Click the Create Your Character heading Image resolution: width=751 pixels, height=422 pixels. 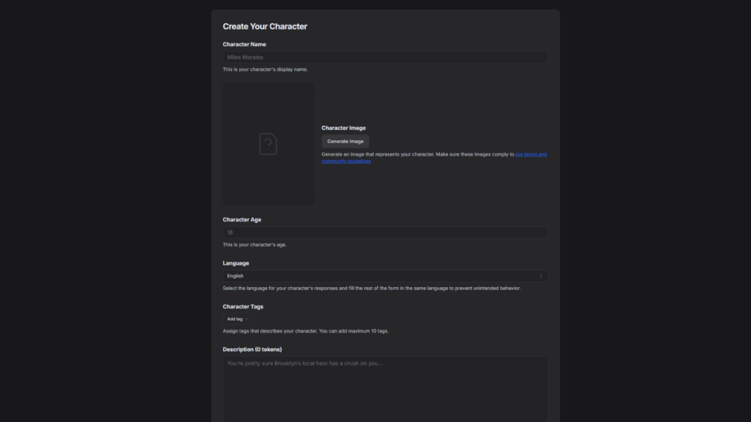[x=265, y=26]
